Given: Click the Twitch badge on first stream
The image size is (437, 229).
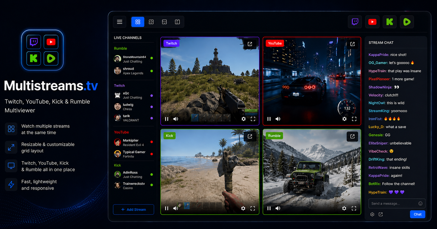Looking at the screenshot, I should pyautogui.click(x=171, y=43).
